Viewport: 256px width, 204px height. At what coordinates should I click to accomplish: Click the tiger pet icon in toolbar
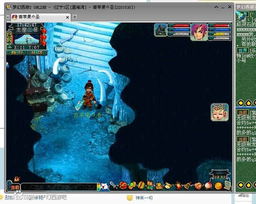[x=159, y=186]
